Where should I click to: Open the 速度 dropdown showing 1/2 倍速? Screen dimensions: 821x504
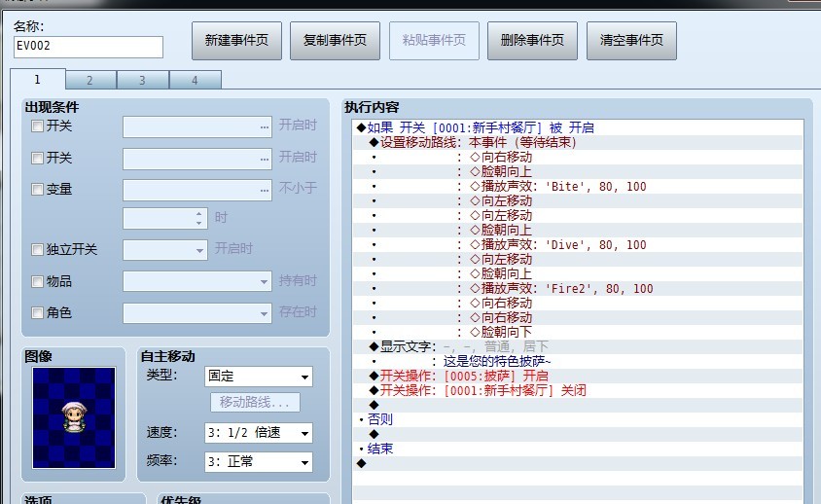259,433
